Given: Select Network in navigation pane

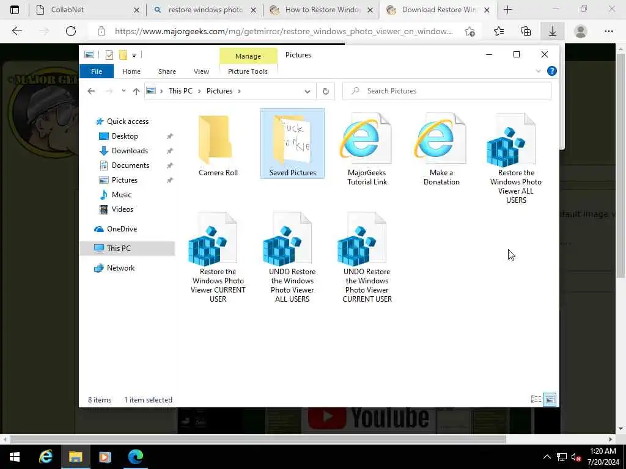Looking at the screenshot, I should 120,268.
